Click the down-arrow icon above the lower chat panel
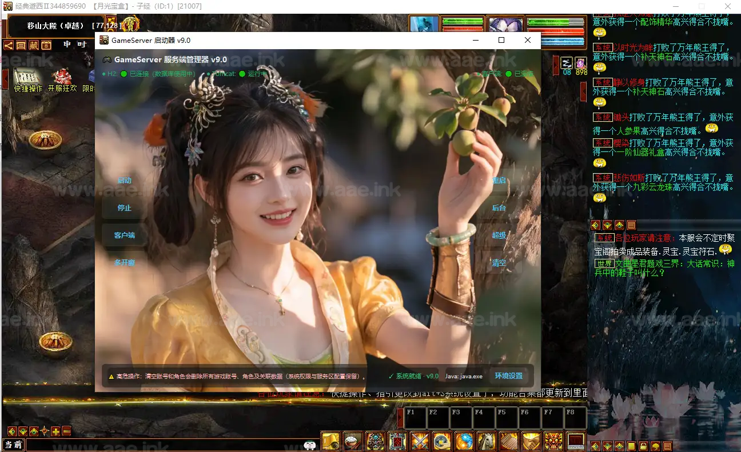The width and height of the screenshot is (741, 452). tap(607, 225)
